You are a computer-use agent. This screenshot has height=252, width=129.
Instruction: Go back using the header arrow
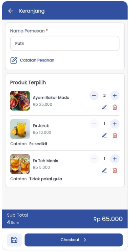11,11
